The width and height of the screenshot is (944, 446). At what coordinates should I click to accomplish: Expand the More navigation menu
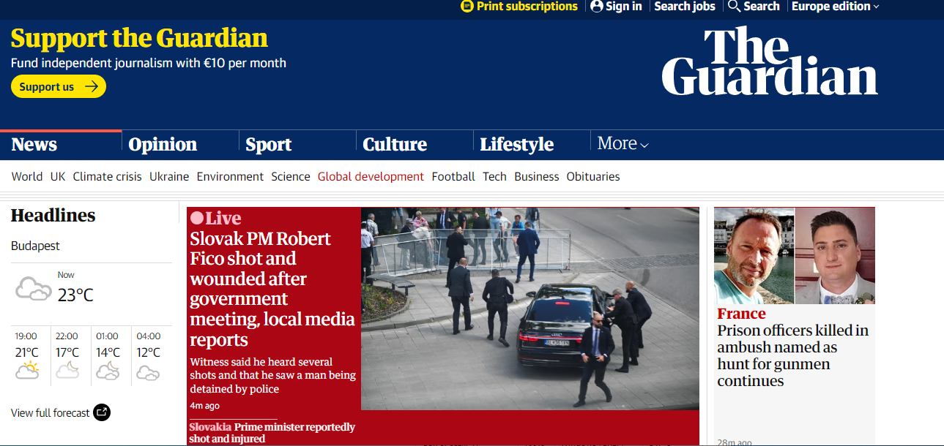622,144
